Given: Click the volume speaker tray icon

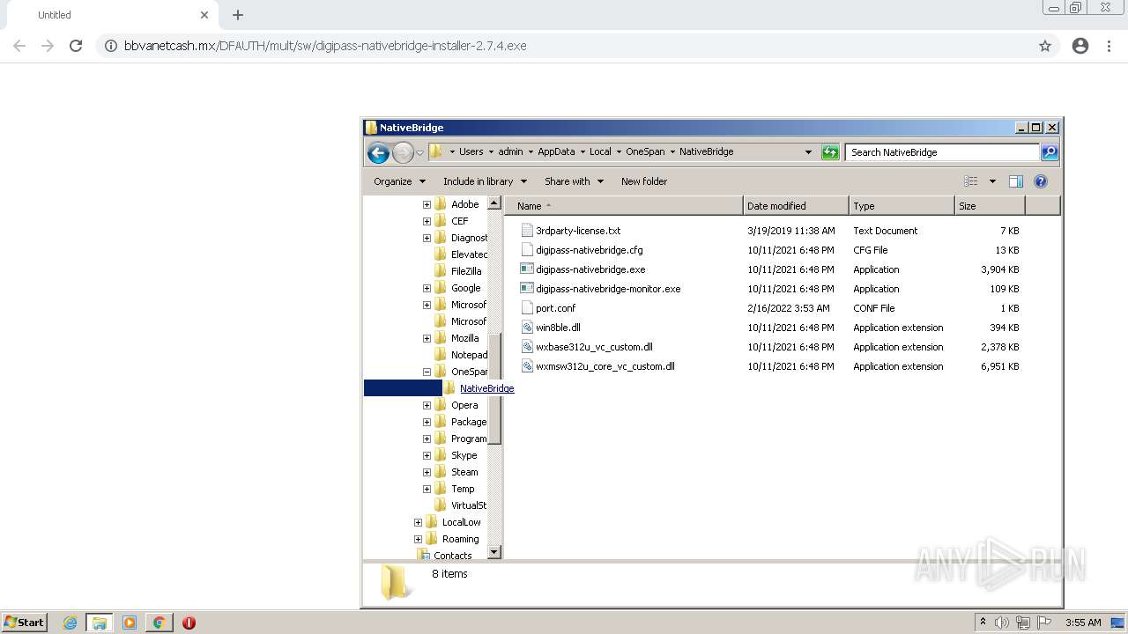Looking at the screenshot, I should (x=1003, y=623).
